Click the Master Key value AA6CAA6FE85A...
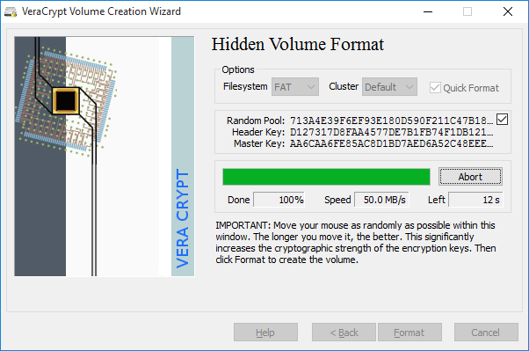The height and width of the screenshot is (351, 529). pyautogui.click(x=391, y=143)
